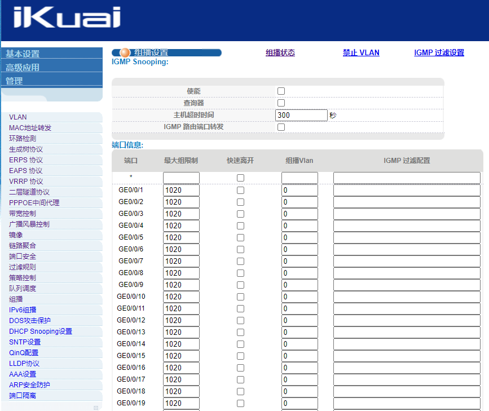
Task: Open 生成树协议 in sidebar
Action: coord(26,149)
